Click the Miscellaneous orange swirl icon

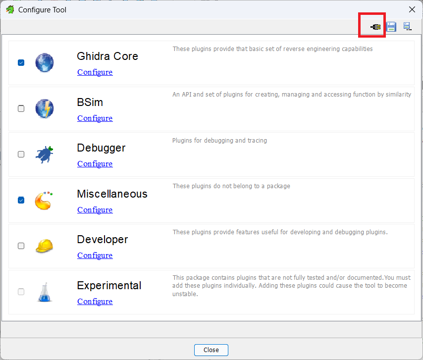coord(44,201)
